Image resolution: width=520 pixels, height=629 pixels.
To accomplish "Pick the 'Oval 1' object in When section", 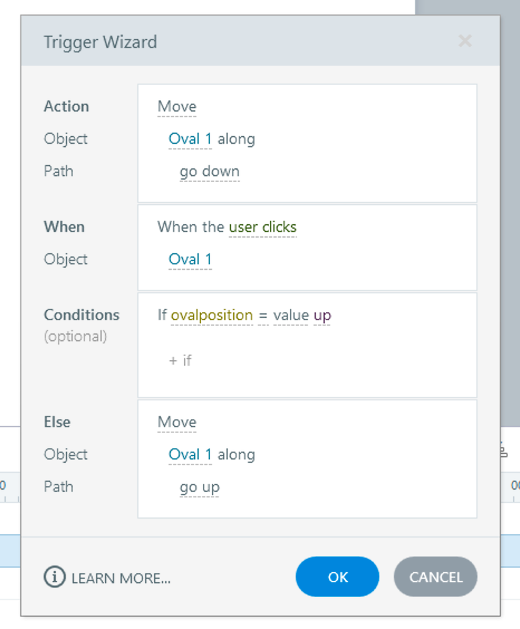I will click(190, 259).
